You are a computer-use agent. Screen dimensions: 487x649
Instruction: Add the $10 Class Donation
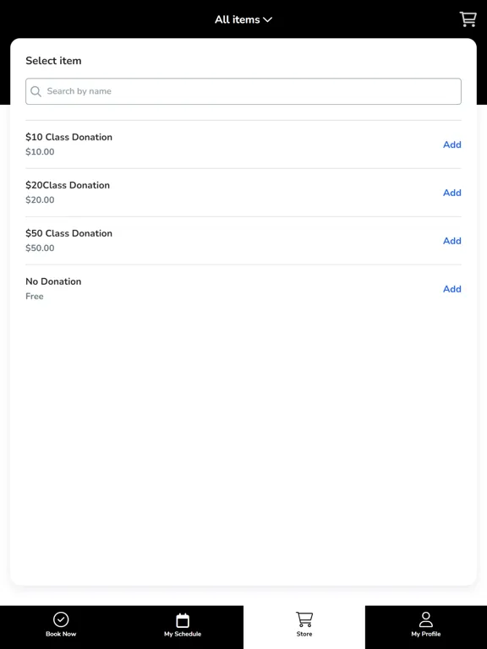[x=452, y=145]
